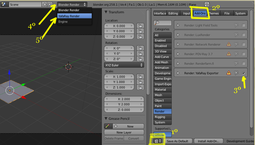Image resolution: width=255 pixels, height=145 pixels.
Task: Click the search magnifier in add-ons filter
Action: click(157, 23)
